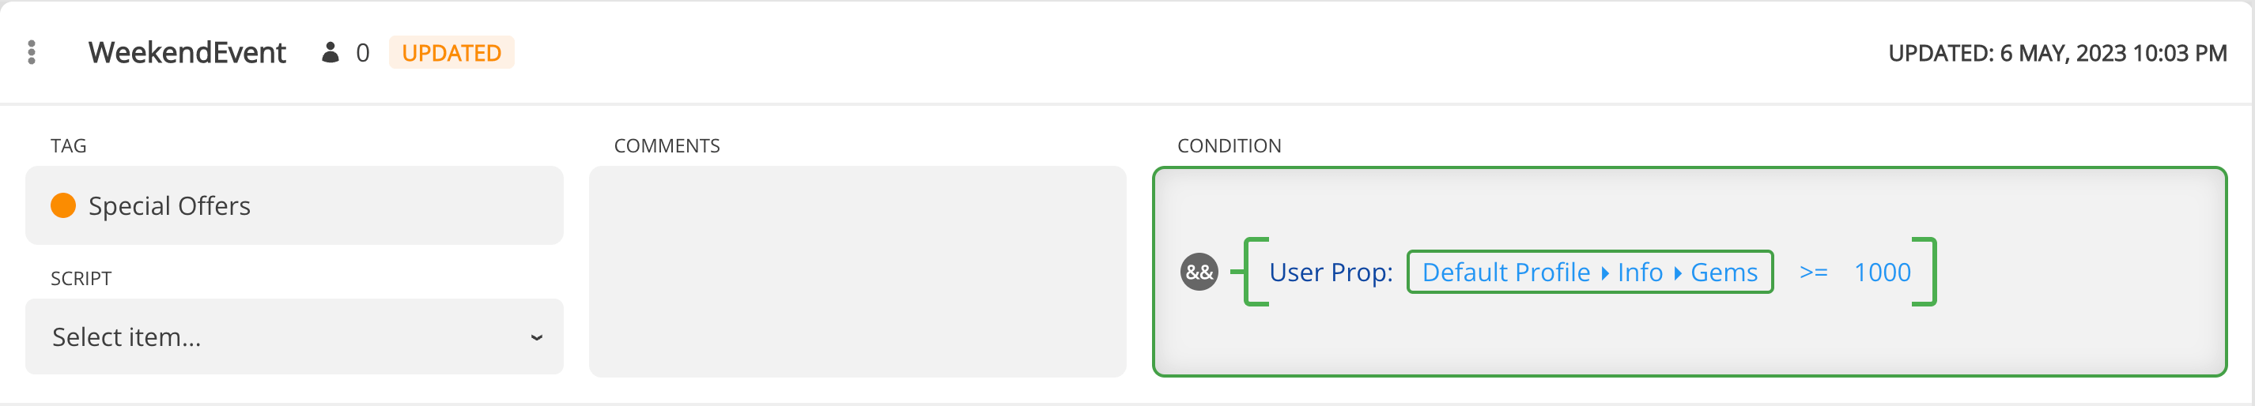Click the Script dropdown chevron arrow

(x=537, y=336)
